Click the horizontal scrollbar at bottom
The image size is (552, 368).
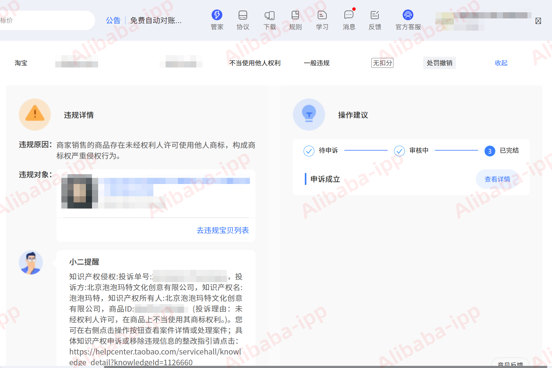(x=325, y=366)
